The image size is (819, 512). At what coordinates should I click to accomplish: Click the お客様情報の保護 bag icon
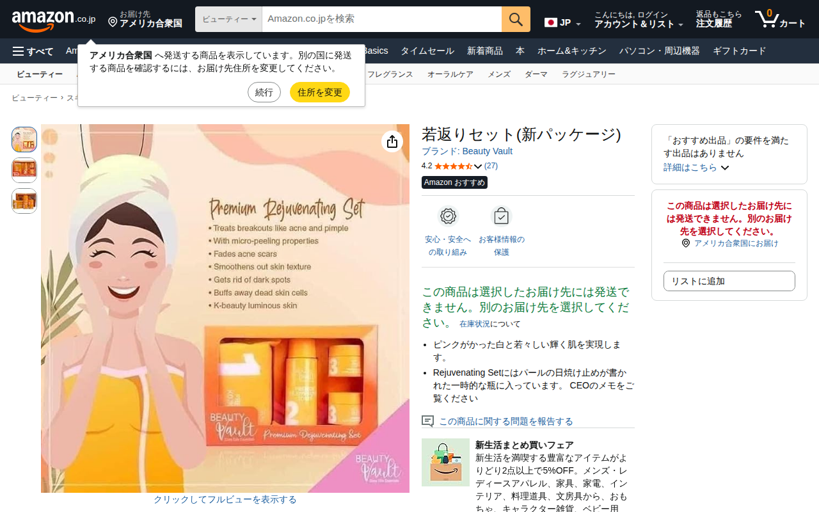[x=501, y=216]
